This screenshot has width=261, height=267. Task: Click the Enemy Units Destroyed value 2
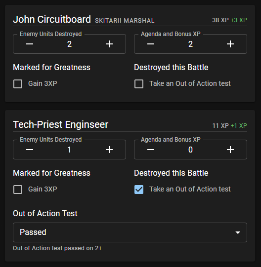pos(69,44)
